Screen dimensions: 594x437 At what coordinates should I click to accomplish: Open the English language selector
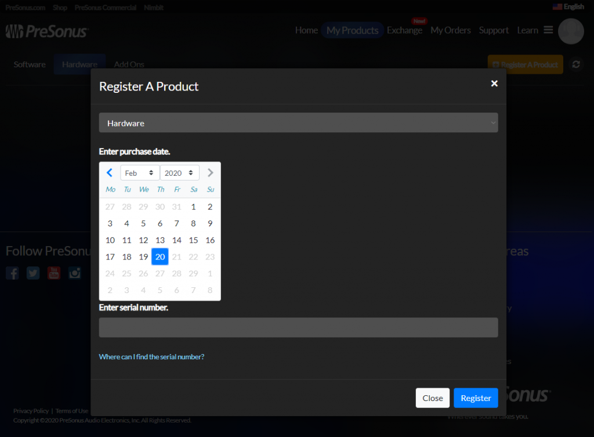[x=568, y=7]
